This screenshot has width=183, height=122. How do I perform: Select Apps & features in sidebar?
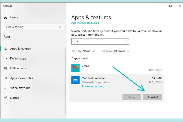point(20,49)
